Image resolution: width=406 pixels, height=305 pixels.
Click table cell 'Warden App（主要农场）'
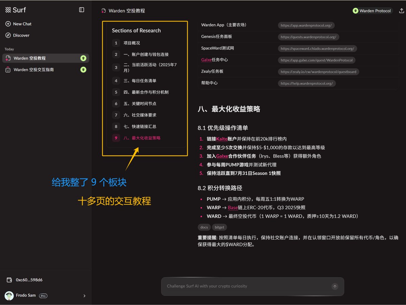tap(224, 25)
